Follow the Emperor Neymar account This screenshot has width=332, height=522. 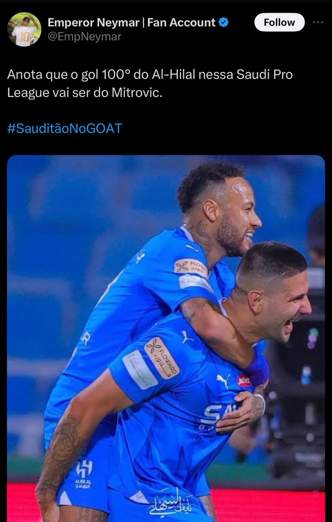(x=279, y=22)
